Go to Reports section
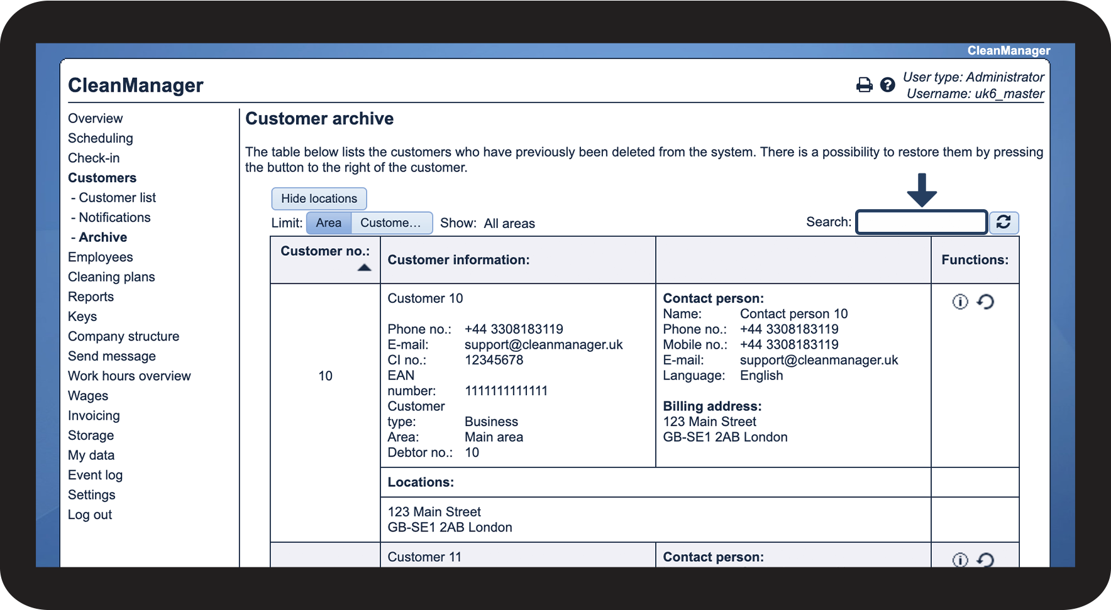This screenshot has height=610, width=1111. point(91,297)
